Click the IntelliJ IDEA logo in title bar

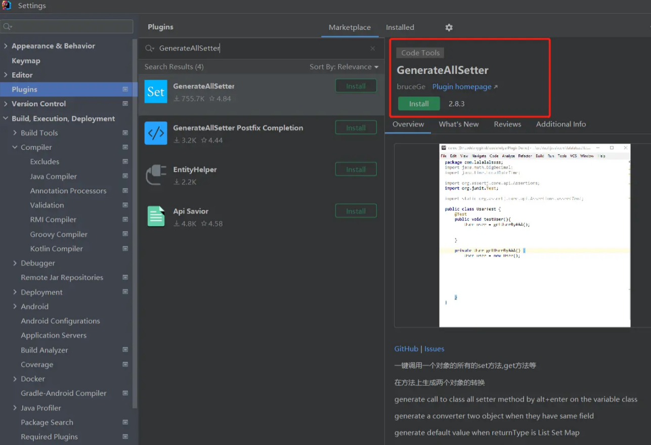pyautogui.click(x=7, y=6)
